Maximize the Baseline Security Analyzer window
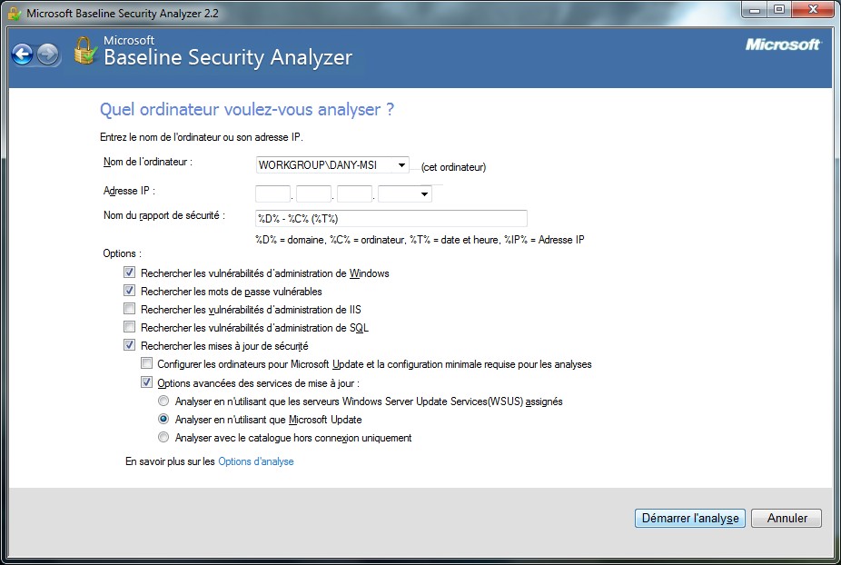 point(778,10)
